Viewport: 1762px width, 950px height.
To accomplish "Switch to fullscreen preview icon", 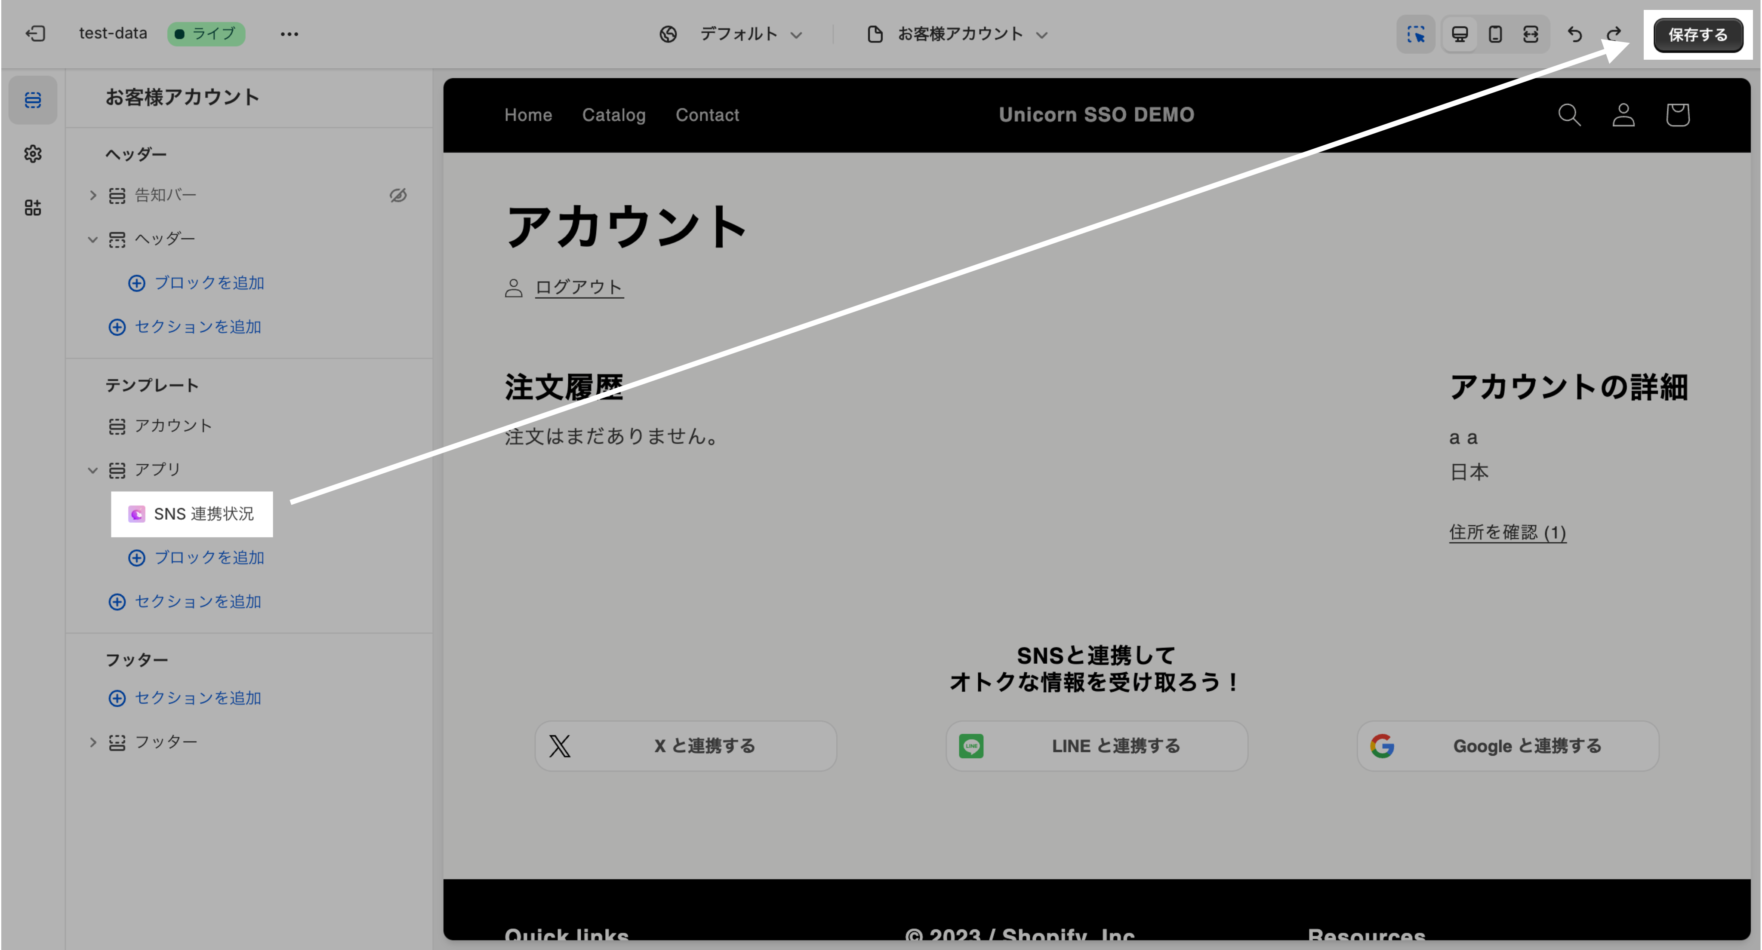I will pos(1531,34).
